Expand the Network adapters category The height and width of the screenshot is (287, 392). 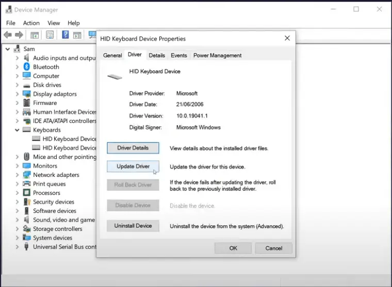(17, 175)
